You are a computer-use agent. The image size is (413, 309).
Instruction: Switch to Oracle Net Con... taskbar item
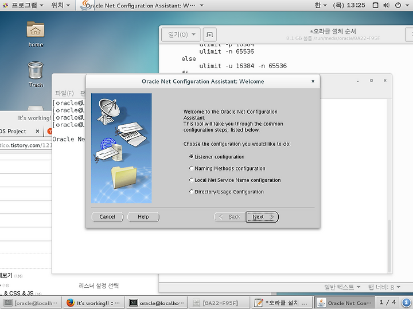345,303
